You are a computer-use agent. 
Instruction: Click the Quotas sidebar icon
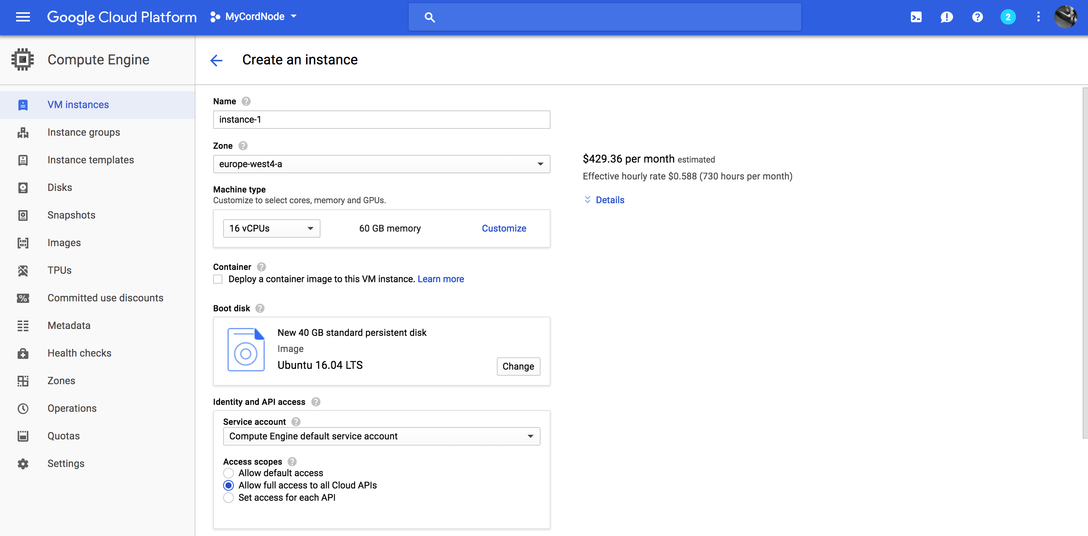[x=23, y=436]
